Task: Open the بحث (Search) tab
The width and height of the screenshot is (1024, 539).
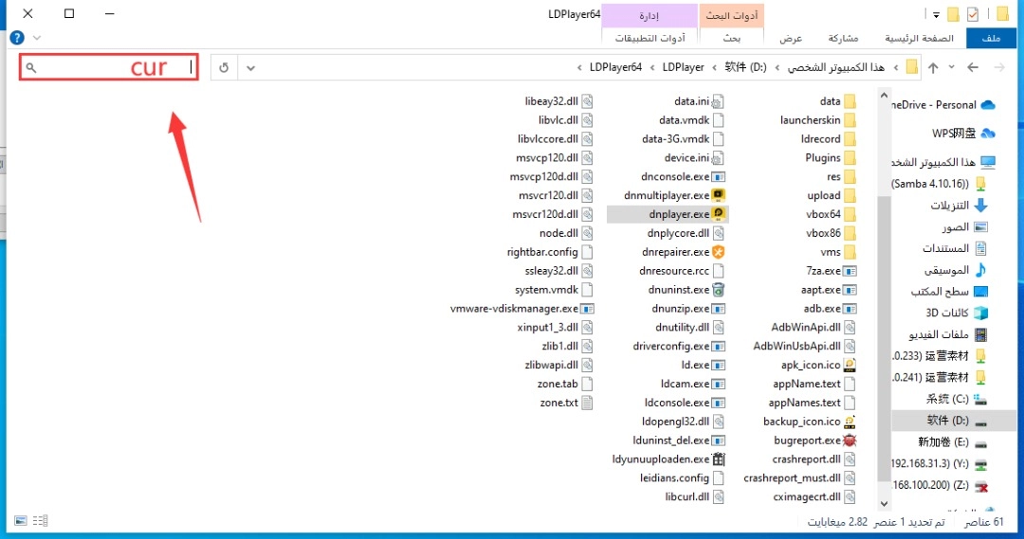Action: pos(731,38)
